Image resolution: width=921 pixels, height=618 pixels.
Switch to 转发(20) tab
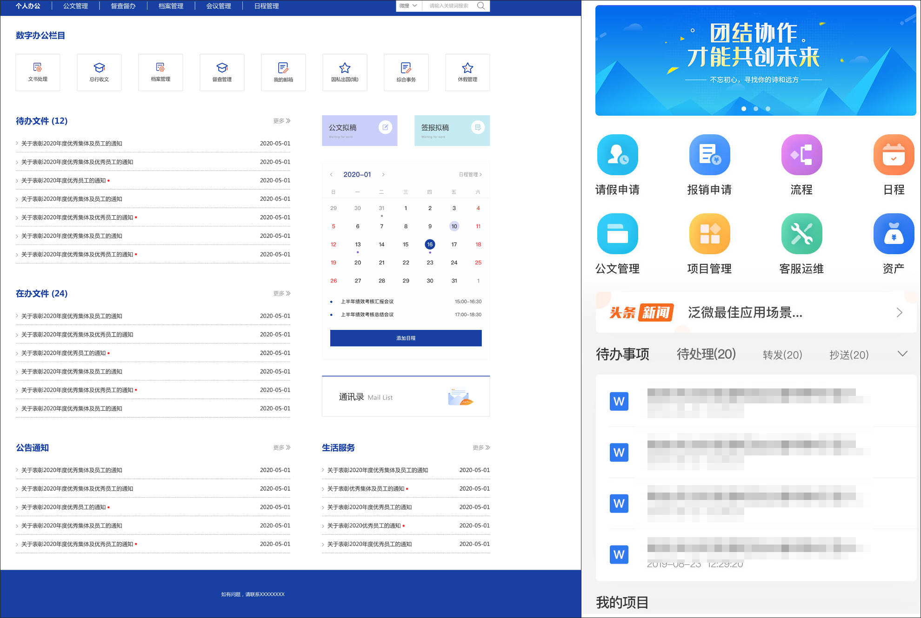point(782,355)
